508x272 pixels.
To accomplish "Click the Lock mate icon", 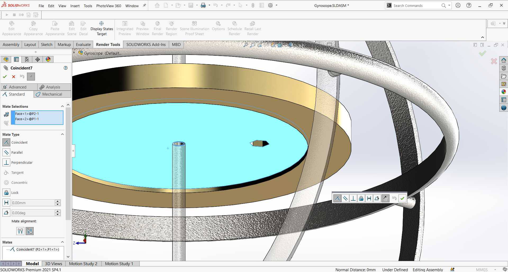I will pyautogui.click(x=6, y=193).
